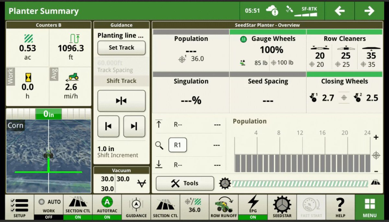Screen dimensions: 389x222
Task: Open the Gauge Wheels tile
Action: tap(268, 50)
